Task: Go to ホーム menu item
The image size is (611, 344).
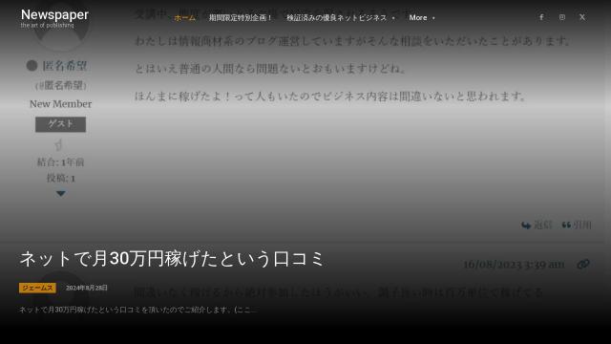Action: [184, 17]
